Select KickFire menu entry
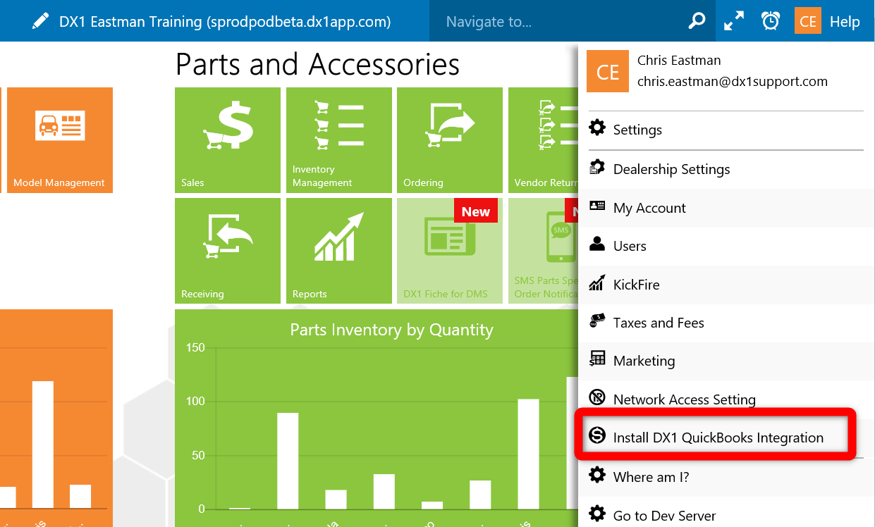 click(x=726, y=285)
